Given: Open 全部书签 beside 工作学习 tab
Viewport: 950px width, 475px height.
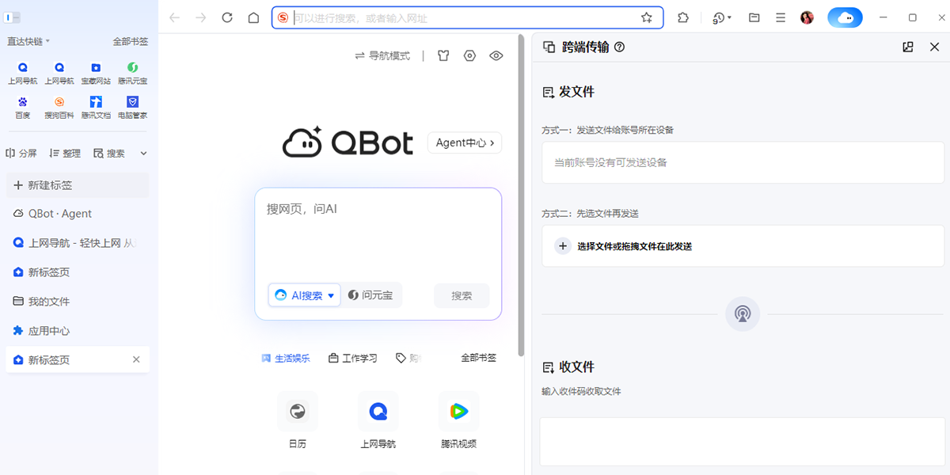Looking at the screenshot, I should pos(478,358).
